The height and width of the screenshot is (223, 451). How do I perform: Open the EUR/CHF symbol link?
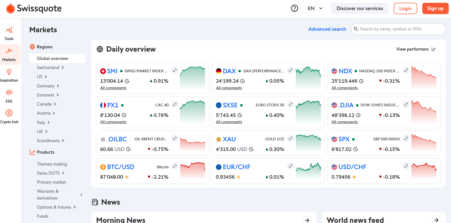tap(237, 167)
